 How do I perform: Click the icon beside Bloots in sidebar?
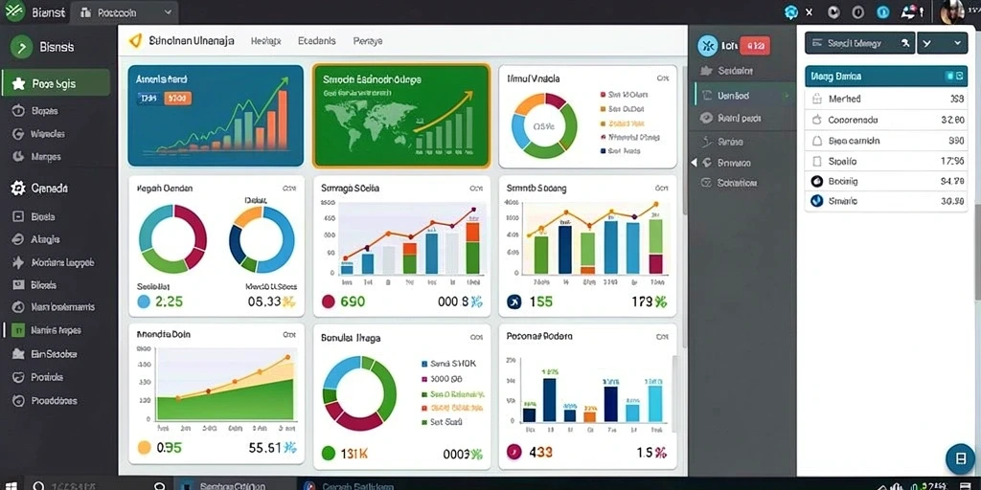[x=18, y=285]
